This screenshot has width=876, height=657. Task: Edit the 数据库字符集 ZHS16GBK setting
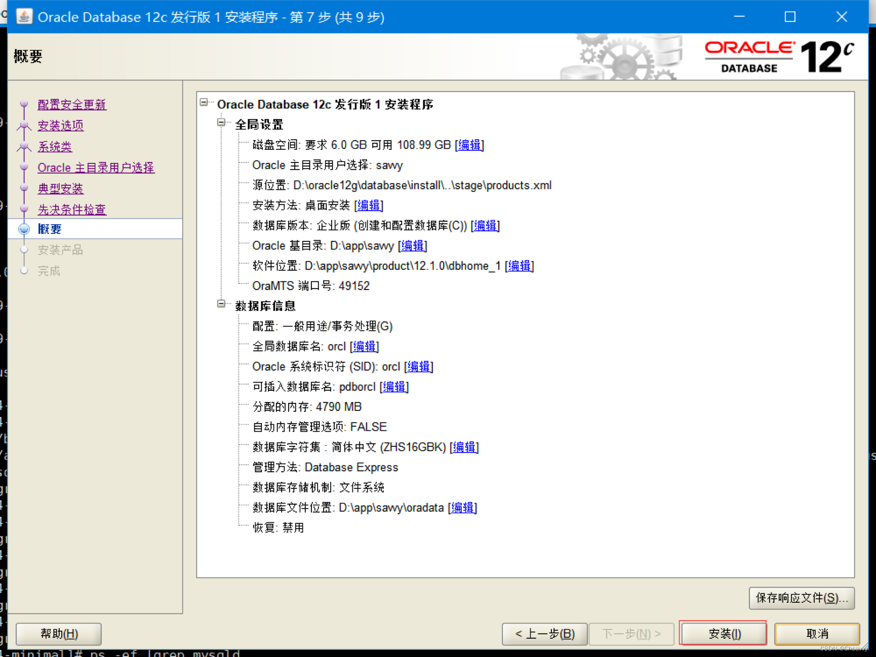tap(464, 447)
